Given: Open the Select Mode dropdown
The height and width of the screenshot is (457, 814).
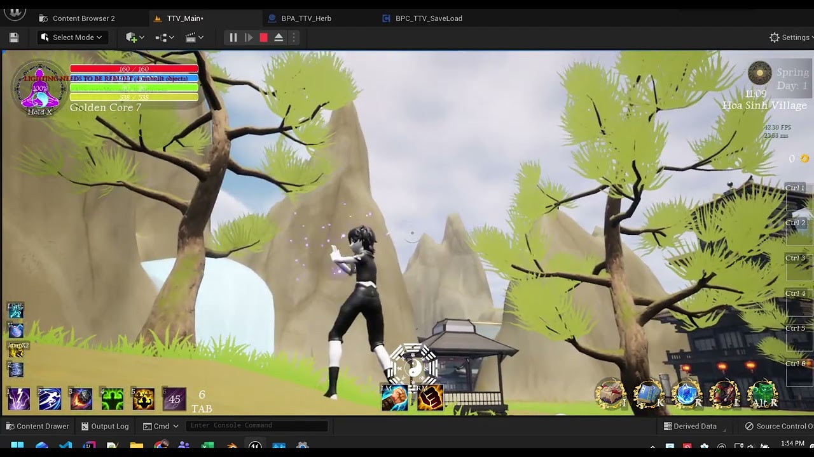Looking at the screenshot, I should 72,37.
